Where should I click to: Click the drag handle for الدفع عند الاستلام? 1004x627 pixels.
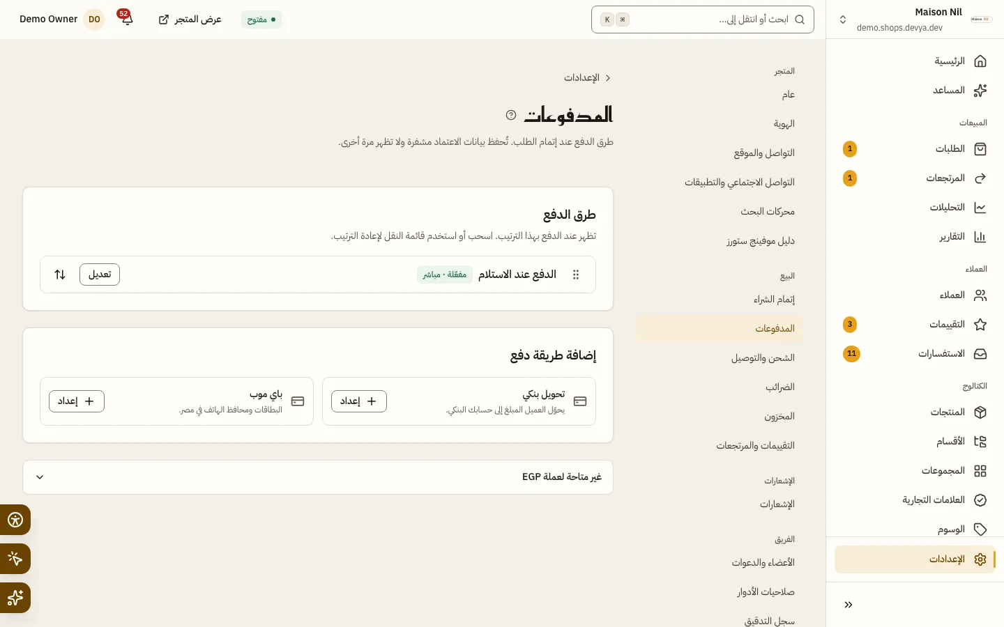pos(576,274)
